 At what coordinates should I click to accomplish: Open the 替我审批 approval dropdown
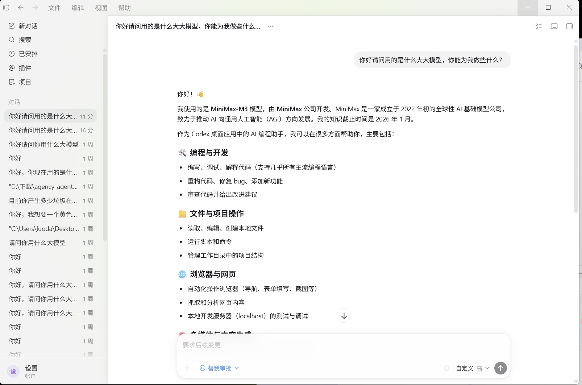click(219, 368)
